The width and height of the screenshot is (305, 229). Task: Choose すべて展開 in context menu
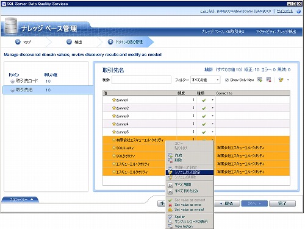point(190,185)
